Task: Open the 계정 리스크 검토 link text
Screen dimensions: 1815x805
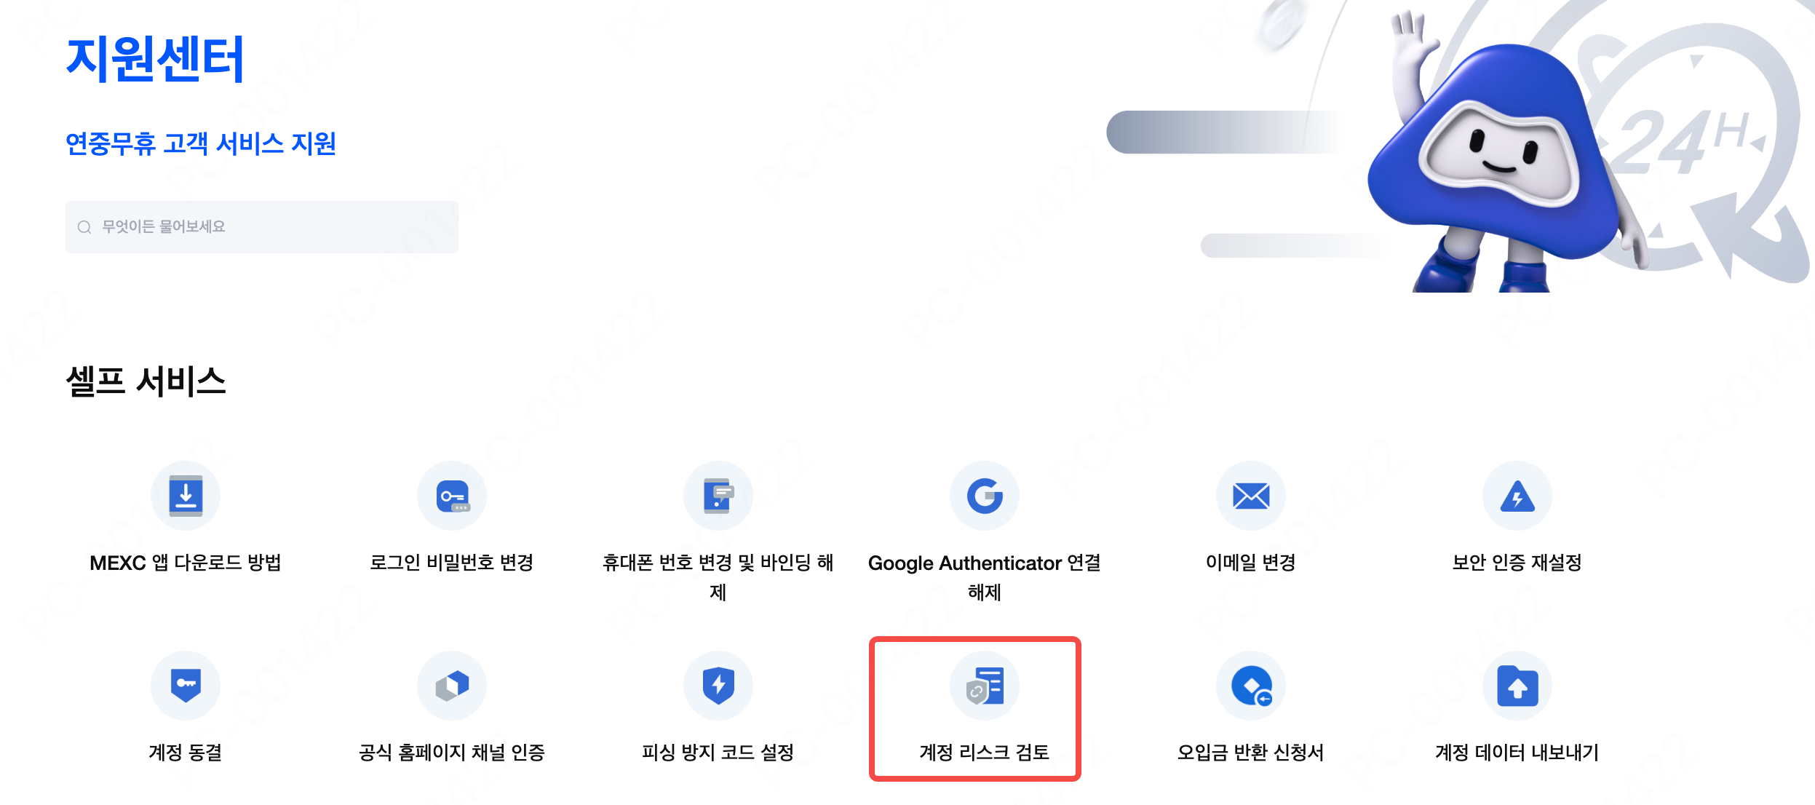Action: 985,752
